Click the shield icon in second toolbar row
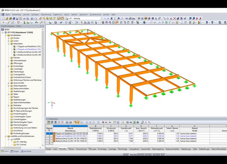Screen dimensions: 227x164 click(x=144, y=23)
